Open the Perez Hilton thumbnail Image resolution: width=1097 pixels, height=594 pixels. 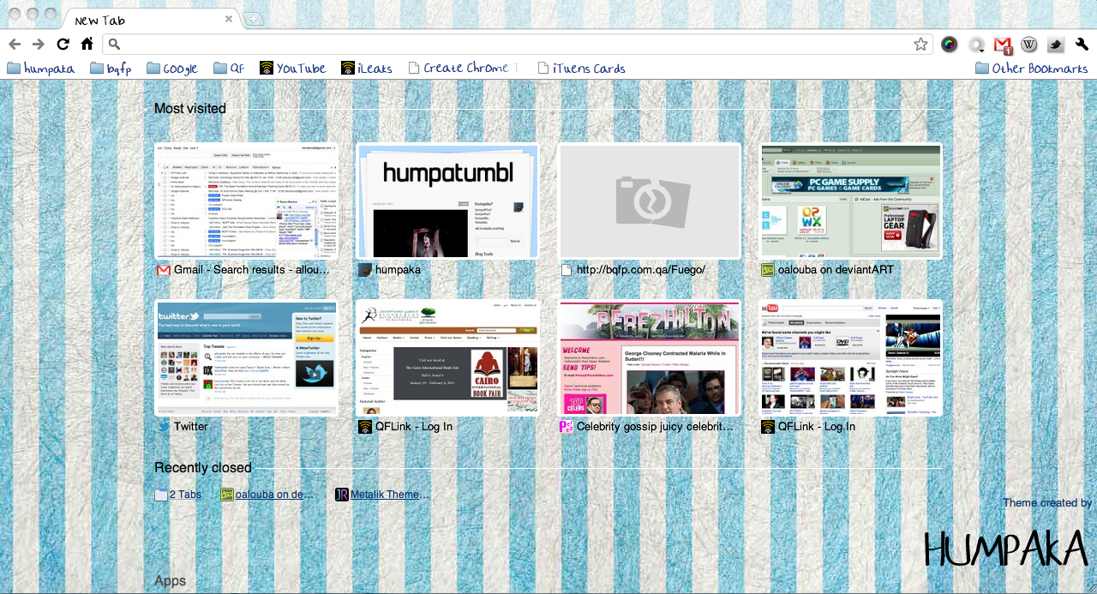point(649,357)
